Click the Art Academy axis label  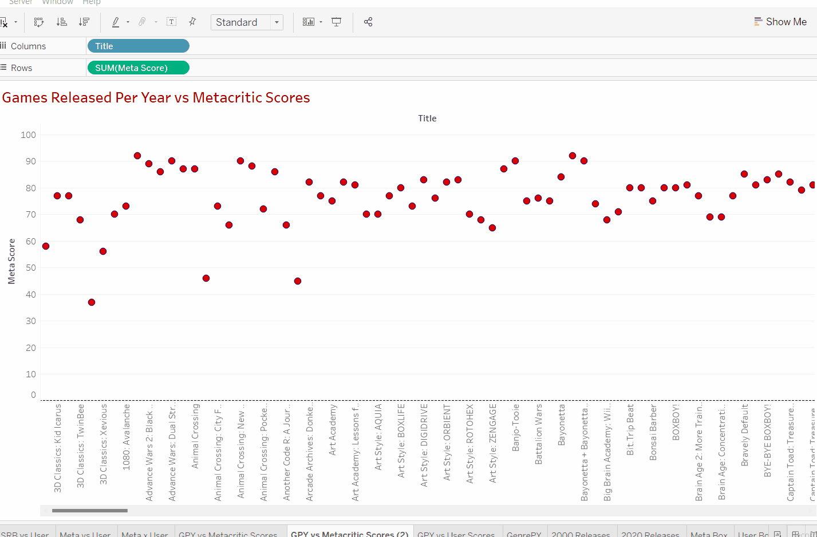tap(332, 430)
